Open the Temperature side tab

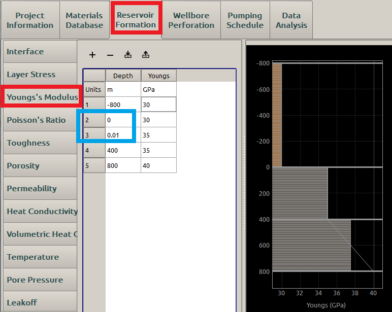click(40, 257)
